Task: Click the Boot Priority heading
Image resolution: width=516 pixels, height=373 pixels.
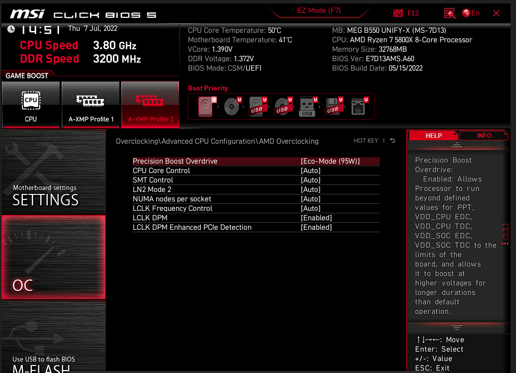Action: point(208,88)
